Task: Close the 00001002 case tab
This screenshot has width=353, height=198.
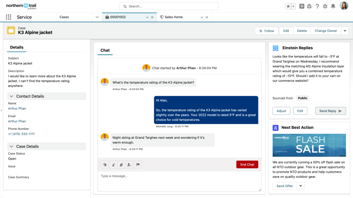Action: 152,17
